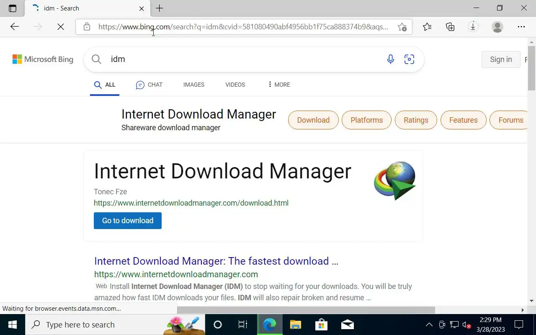Viewport: 536px width, 335px height.
Task: Open internetdownloadmanager.com/download.html link
Action: (x=191, y=203)
